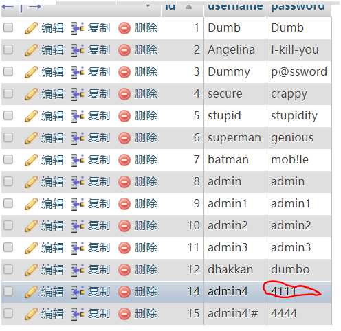Image resolution: width=341 pixels, height=331 pixels.
Task: Click username cell 'Angelina'
Action: coord(231,50)
